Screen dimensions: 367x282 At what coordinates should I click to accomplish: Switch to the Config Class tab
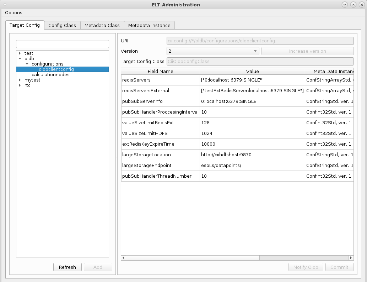62,25
